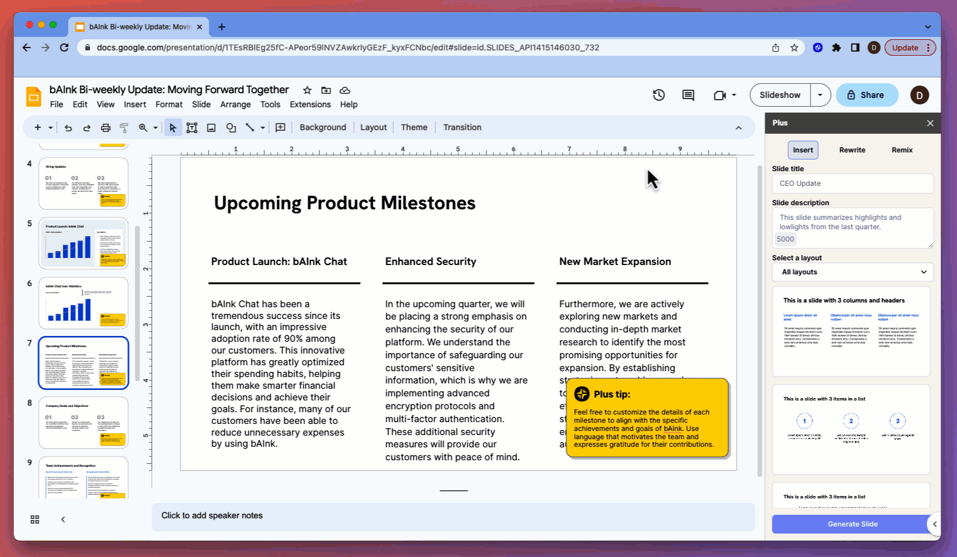957x557 pixels.
Task: Open the Insert menu
Action: point(135,104)
